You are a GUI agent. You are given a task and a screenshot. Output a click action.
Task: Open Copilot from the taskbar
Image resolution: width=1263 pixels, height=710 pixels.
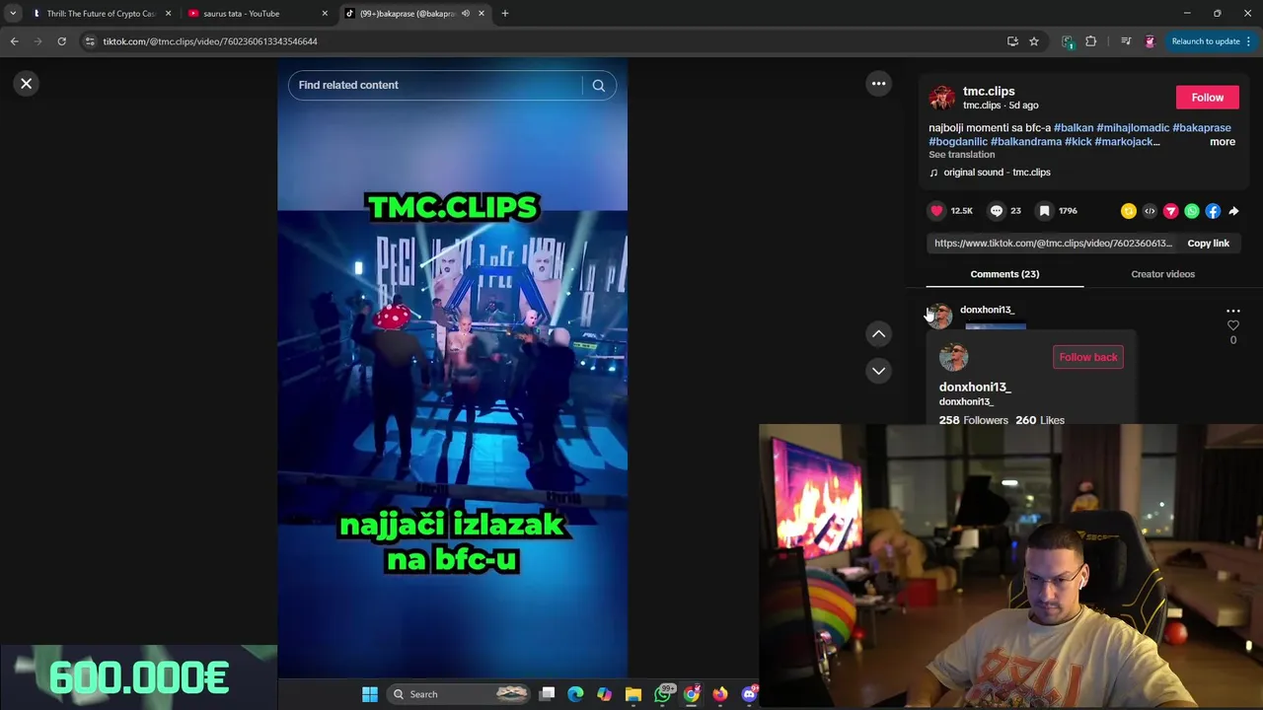tap(604, 694)
